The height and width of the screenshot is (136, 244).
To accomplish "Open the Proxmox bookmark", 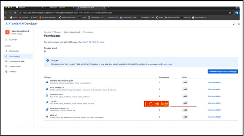I will point(112,17).
